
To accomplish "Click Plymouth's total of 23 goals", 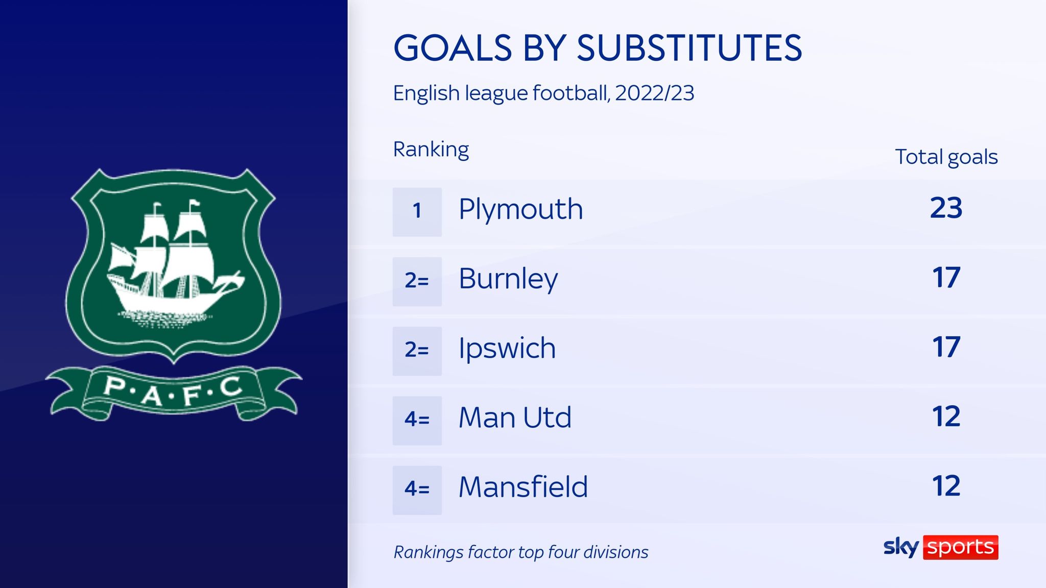I will (946, 208).
